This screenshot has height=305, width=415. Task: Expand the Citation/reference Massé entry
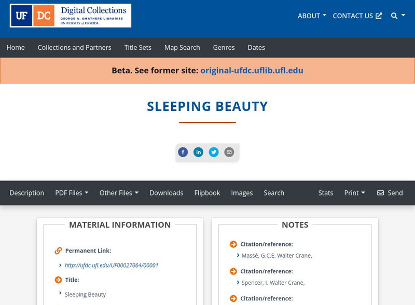tap(274, 255)
